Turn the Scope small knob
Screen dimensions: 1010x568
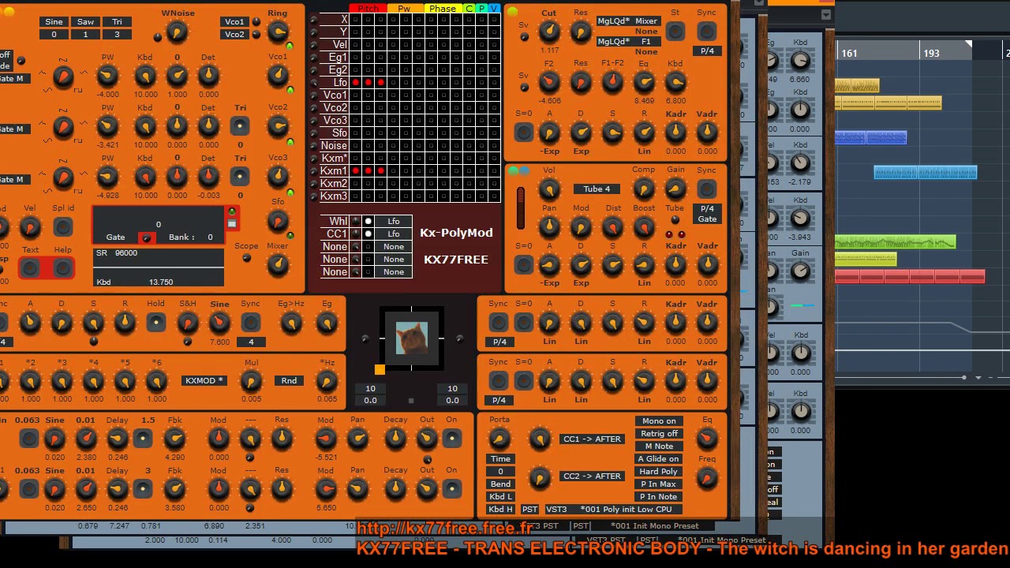[x=246, y=259]
